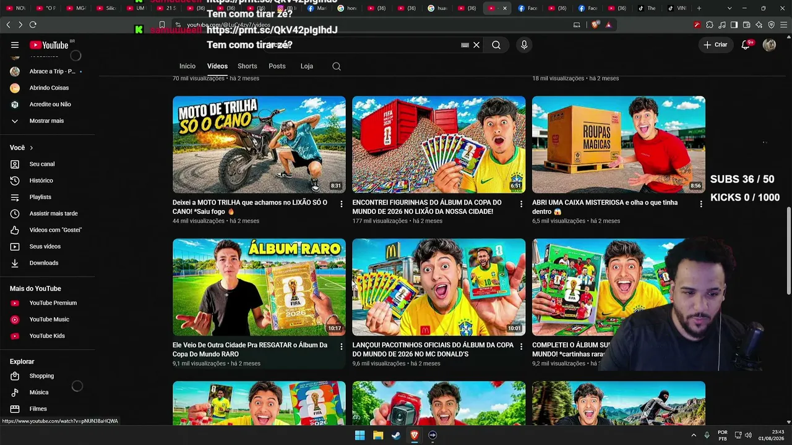The width and height of the screenshot is (792, 445).
Task: Open a new browser tab
Action: tap(699, 8)
